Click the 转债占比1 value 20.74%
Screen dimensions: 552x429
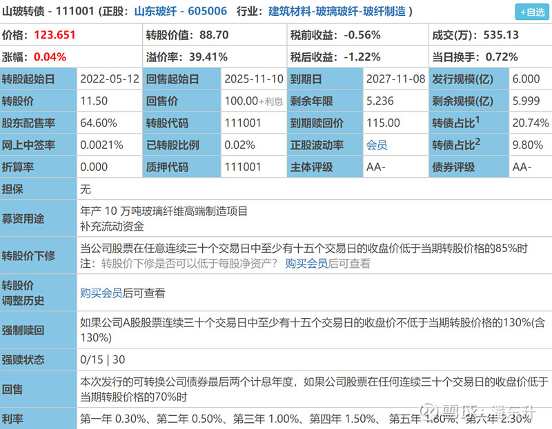[x=531, y=123]
